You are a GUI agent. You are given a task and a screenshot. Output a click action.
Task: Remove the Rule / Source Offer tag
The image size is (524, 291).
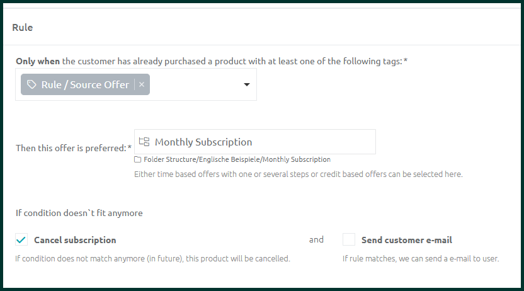142,84
